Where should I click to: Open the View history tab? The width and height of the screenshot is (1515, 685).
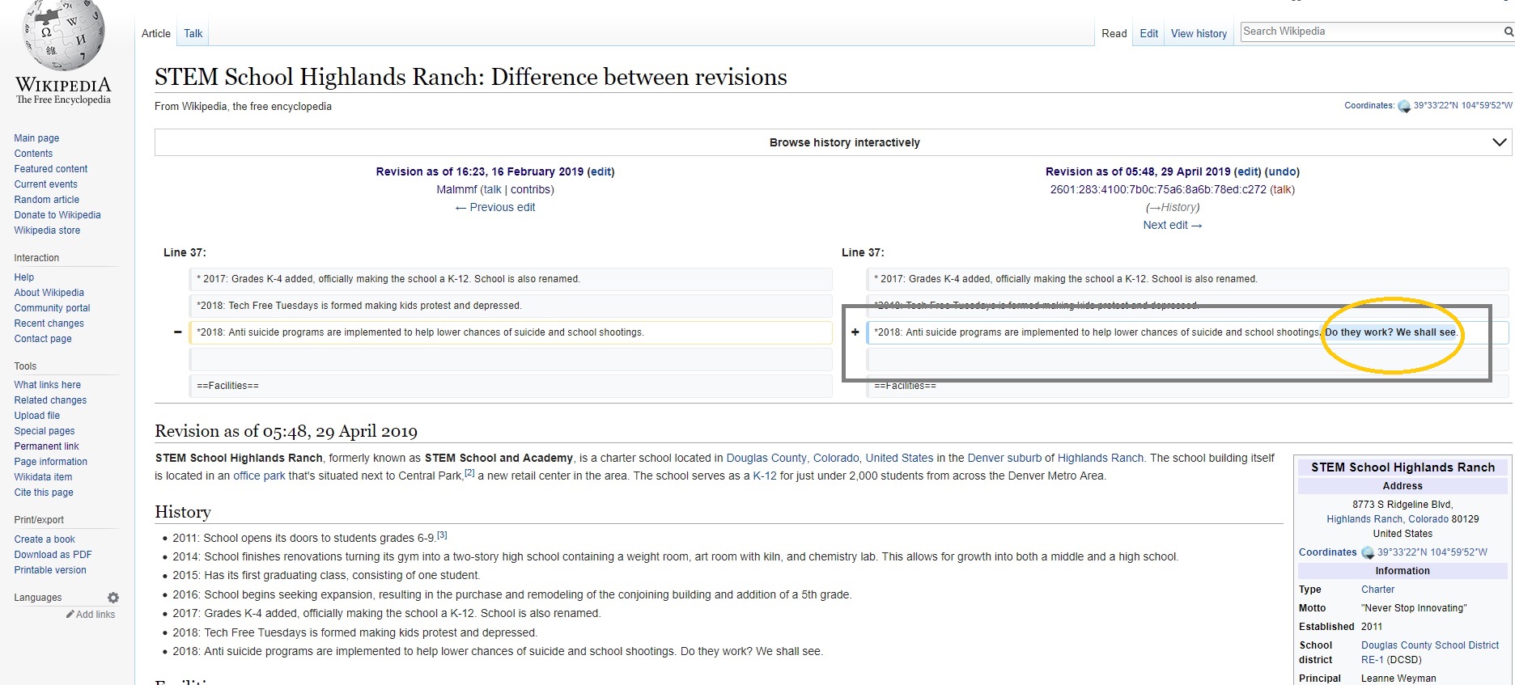1199,33
